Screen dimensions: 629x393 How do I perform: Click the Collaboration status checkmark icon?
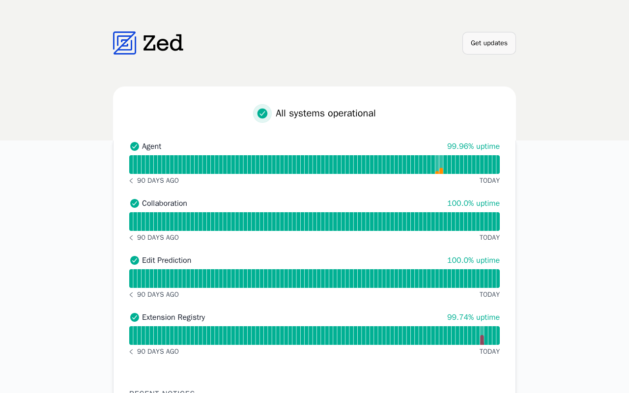[x=135, y=203]
